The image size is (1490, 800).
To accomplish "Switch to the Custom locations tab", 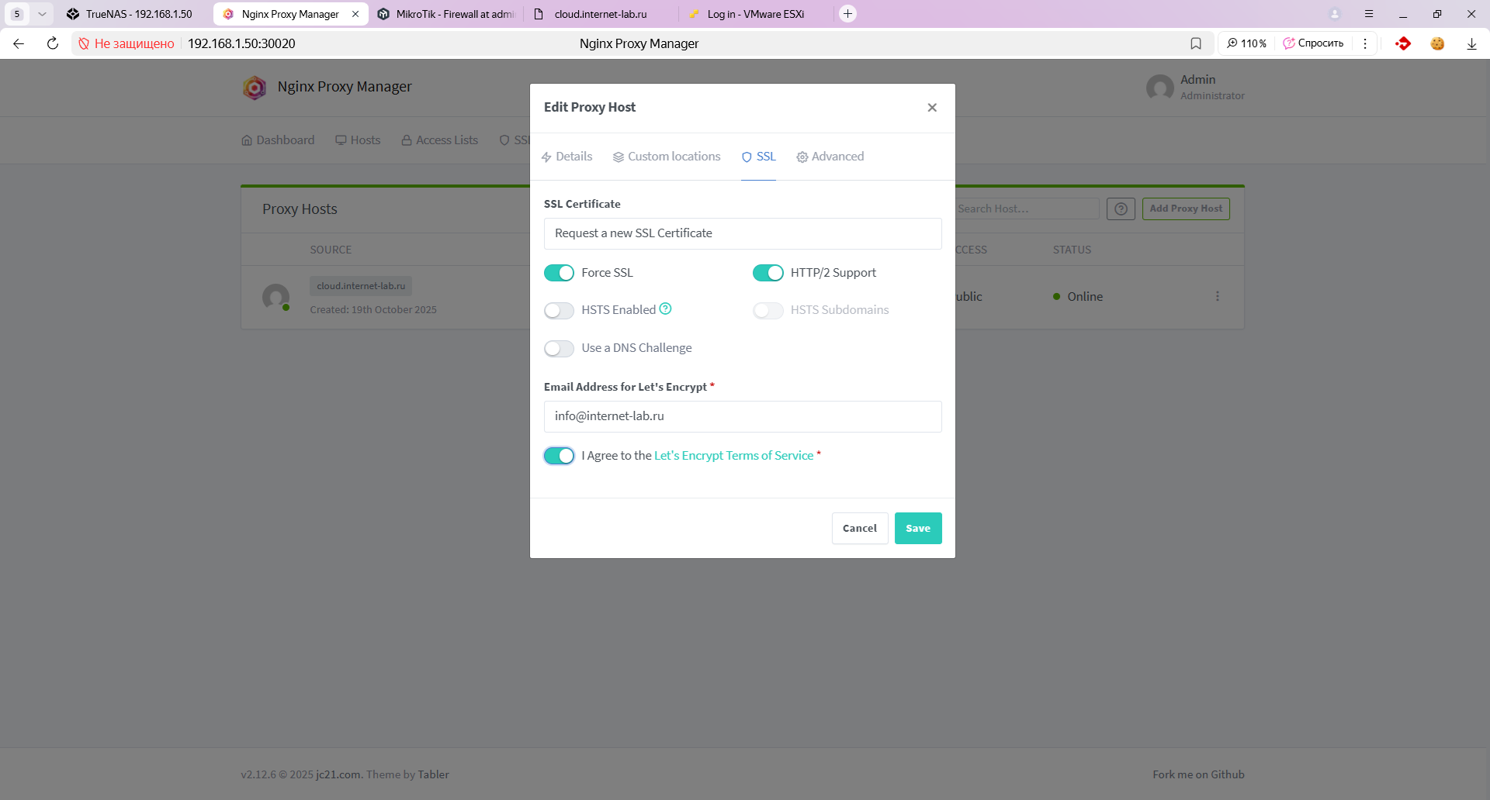I will coord(667,157).
